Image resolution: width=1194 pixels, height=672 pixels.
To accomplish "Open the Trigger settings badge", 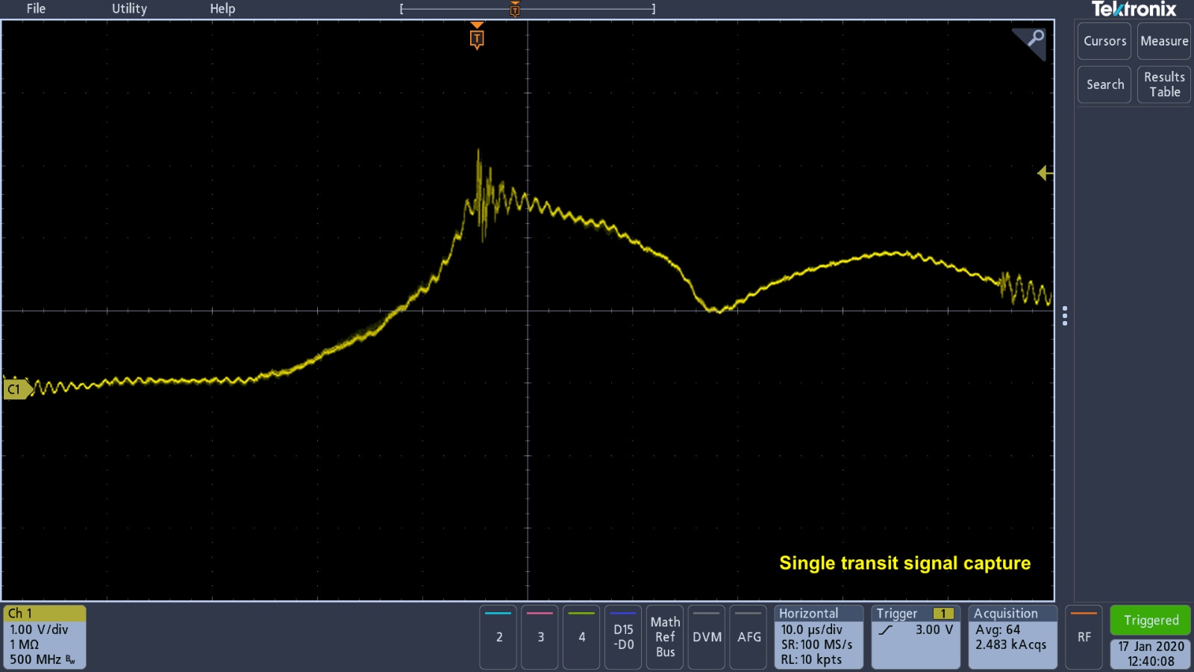I will (916, 637).
